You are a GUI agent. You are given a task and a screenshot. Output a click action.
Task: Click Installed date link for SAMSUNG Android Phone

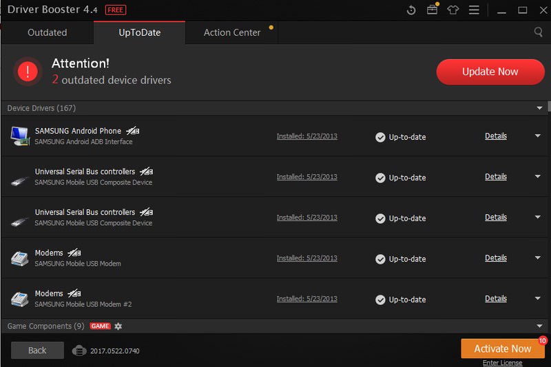point(306,136)
